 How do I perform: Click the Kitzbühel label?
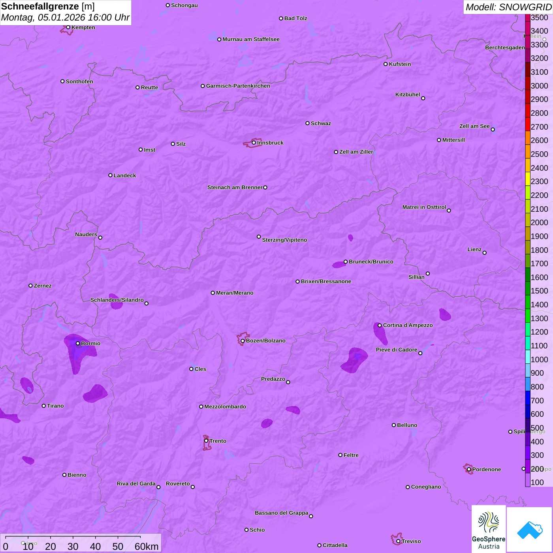click(408, 94)
